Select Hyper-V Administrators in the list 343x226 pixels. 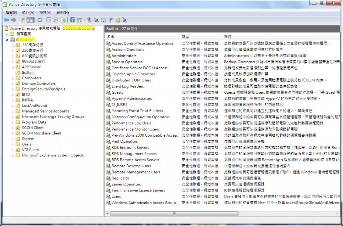[x=131, y=98]
